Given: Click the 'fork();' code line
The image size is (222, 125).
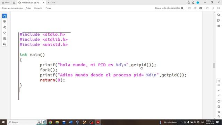Looking at the screenshot, I should click(x=49, y=70).
